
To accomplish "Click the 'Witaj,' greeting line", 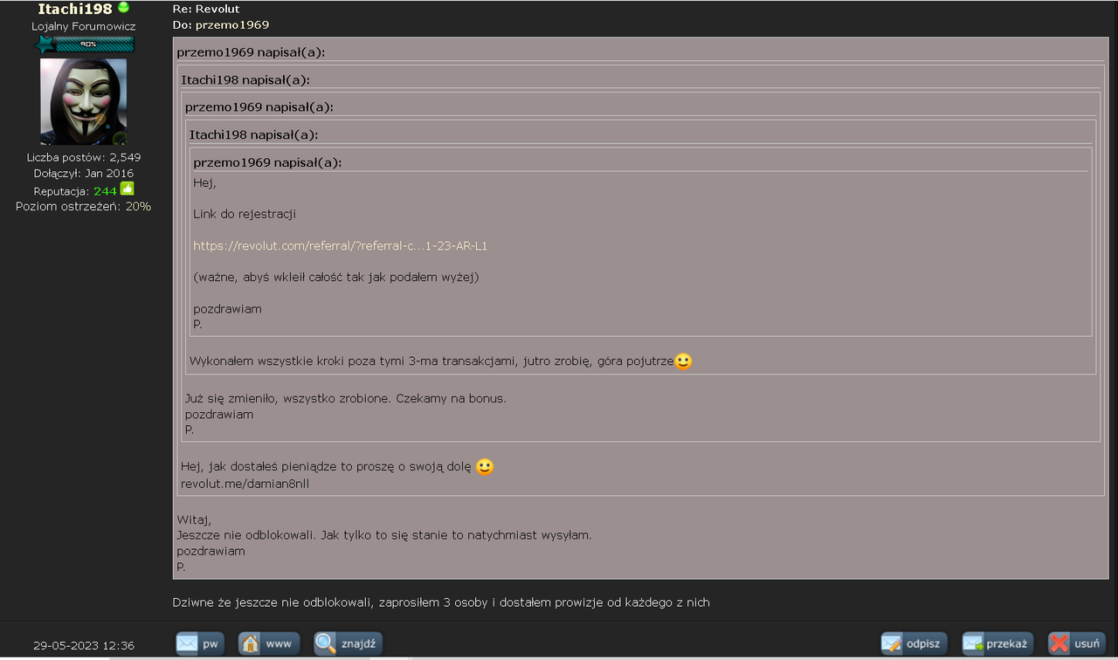I will pos(194,519).
